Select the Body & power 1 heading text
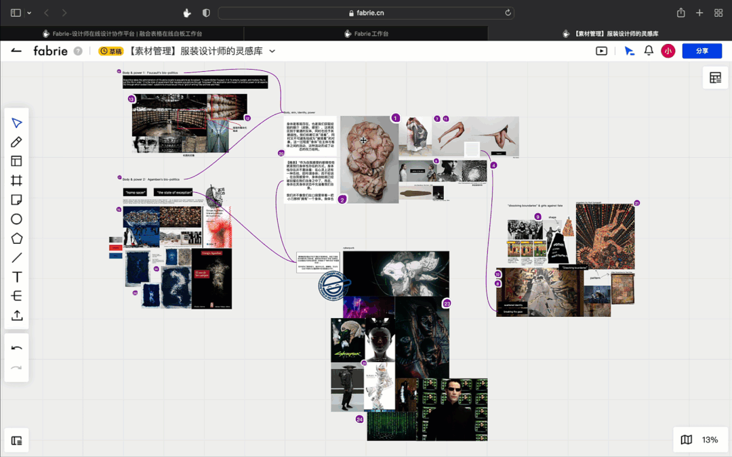Viewport: 732px width, 457px height. (150, 72)
